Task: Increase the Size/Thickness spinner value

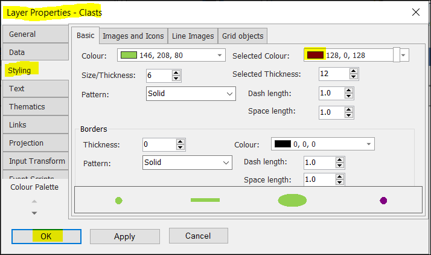Action: [x=176, y=73]
